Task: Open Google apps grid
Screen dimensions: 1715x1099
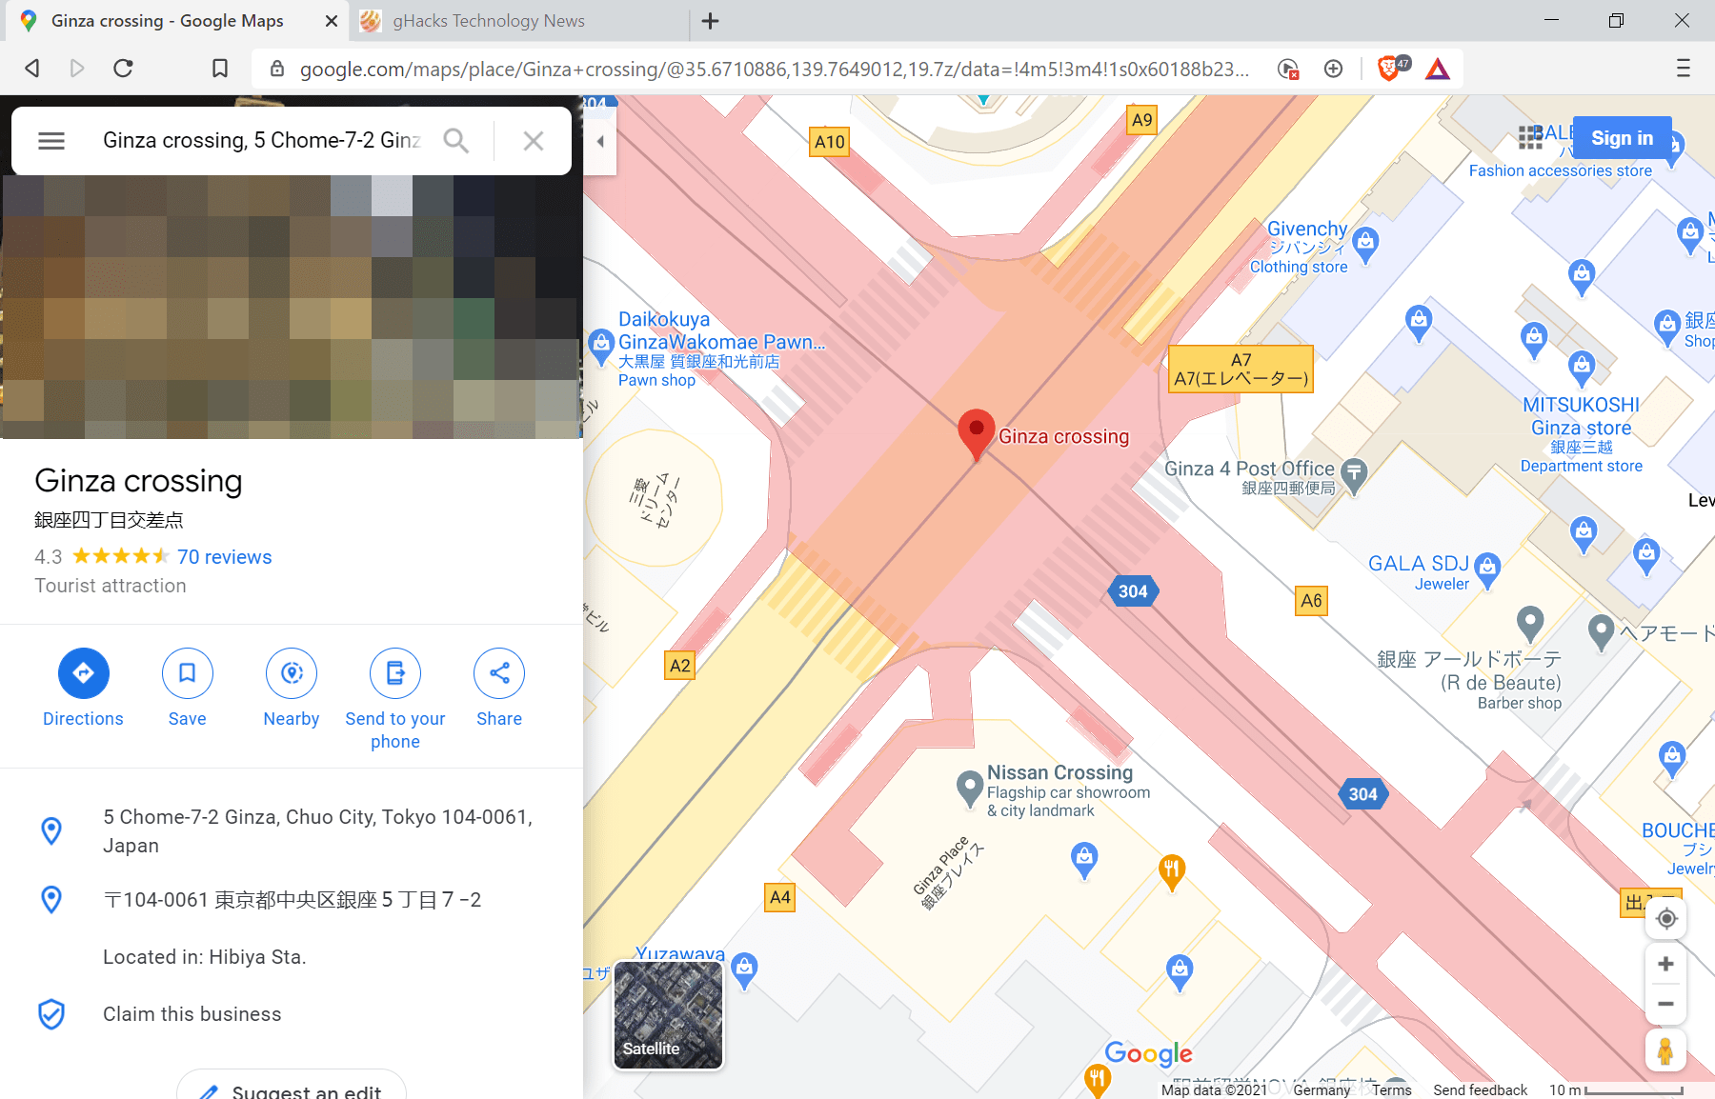Action: coord(1530,138)
